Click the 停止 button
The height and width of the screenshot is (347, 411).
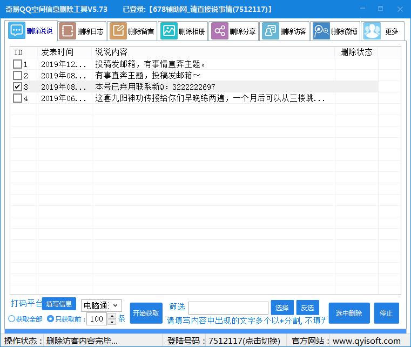386,313
